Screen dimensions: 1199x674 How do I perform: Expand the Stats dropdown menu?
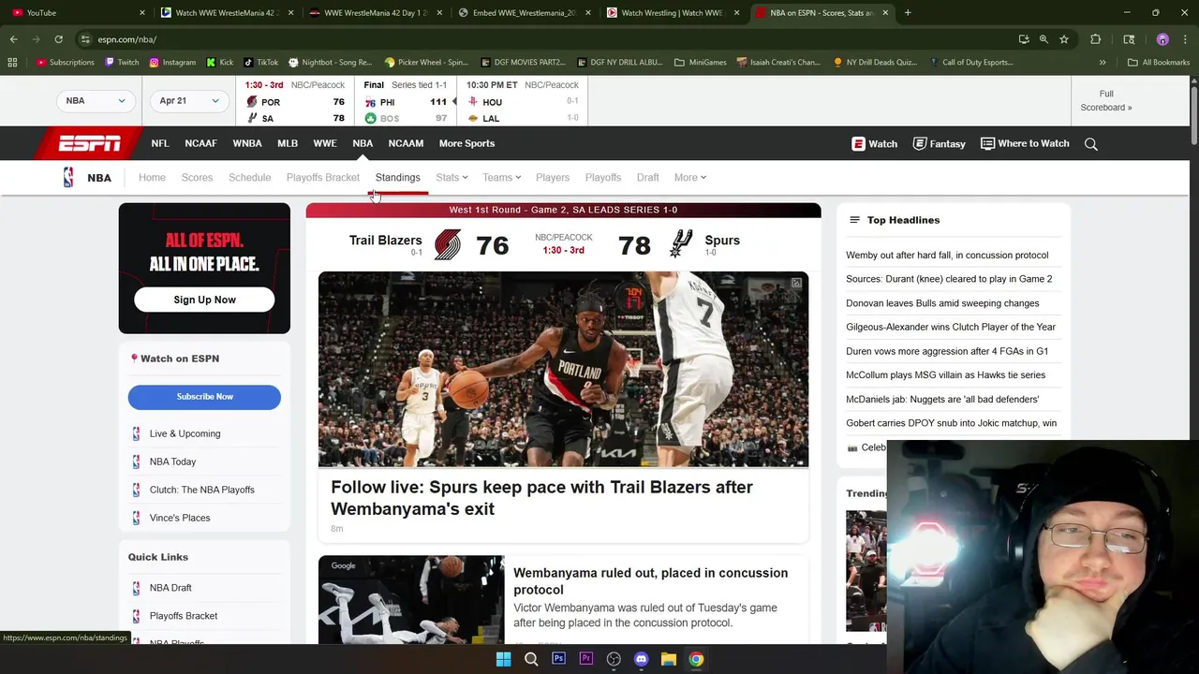click(x=451, y=177)
